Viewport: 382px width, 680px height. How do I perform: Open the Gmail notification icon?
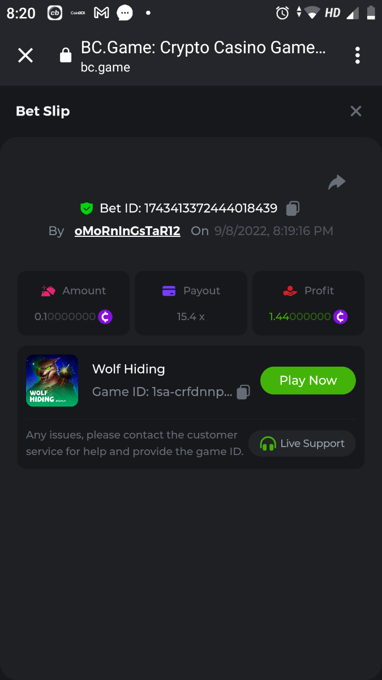coord(101,12)
